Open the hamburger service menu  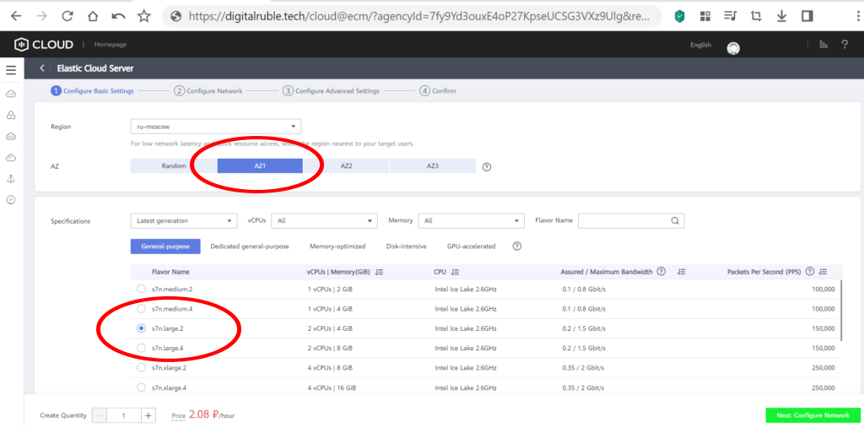(11, 70)
